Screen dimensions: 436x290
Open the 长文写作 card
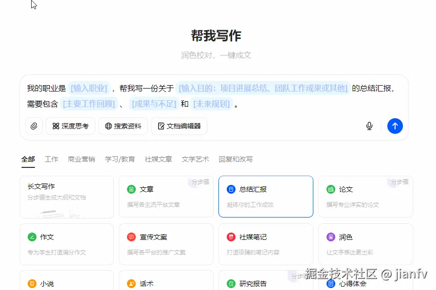(x=67, y=197)
